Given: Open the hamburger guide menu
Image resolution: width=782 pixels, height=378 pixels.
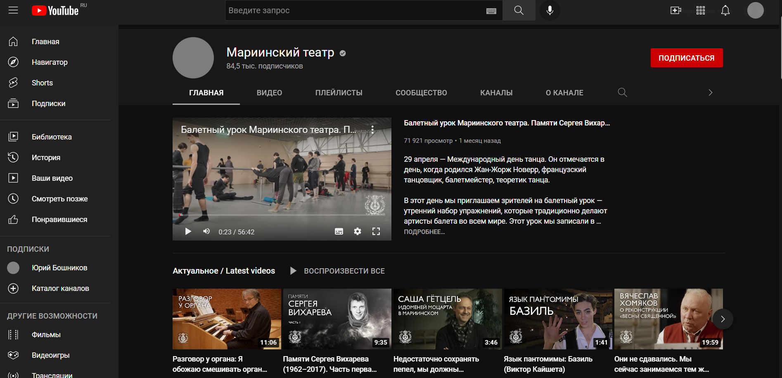Looking at the screenshot, I should 13,10.
